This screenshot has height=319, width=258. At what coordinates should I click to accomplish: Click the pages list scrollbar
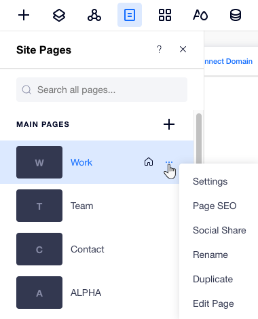click(x=199, y=138)
